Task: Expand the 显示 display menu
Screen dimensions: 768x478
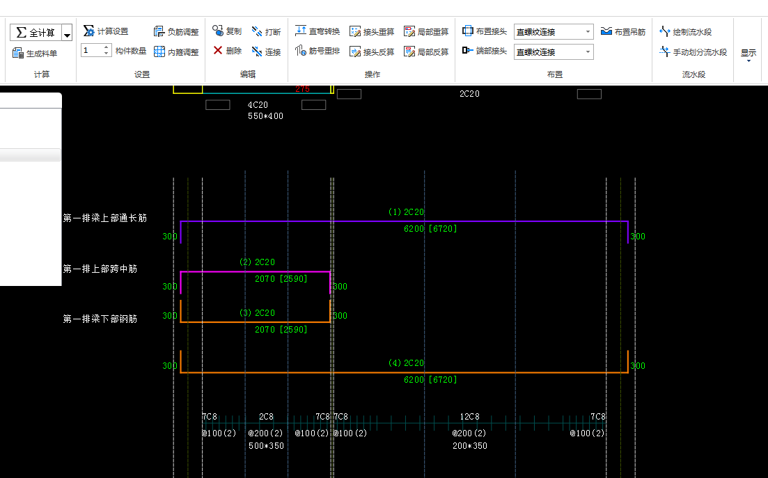Action: [x=749, y=54]
